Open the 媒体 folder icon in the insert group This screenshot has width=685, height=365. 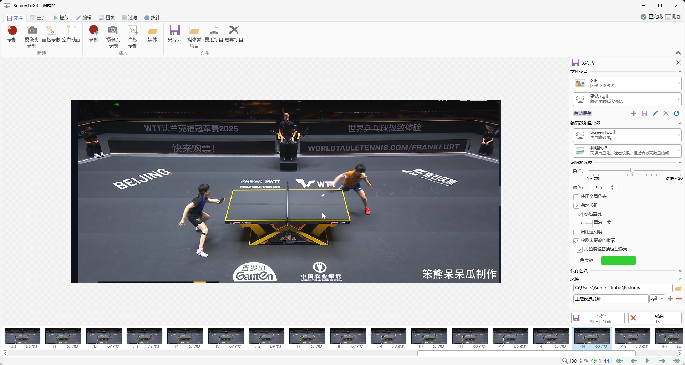coord(152,31)
